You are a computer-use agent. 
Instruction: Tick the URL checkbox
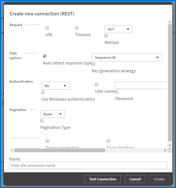tap(47, 28)
